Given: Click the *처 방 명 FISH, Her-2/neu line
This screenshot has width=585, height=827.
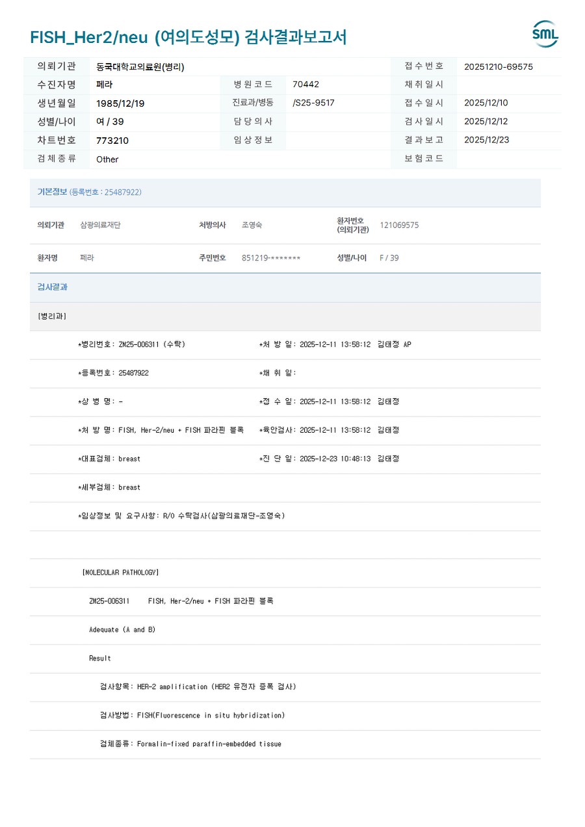Looking at the screenshot, I should [x=161, y=431].
